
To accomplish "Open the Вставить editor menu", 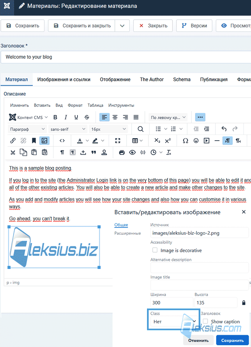I will click(42, 105).
